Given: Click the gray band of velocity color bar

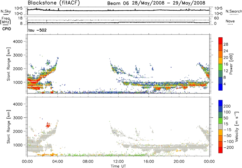Looking at the screenshot, I should 221,126.
